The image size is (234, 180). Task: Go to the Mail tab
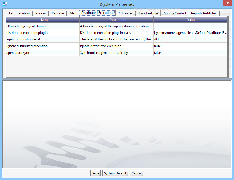(x=73, y=13)
